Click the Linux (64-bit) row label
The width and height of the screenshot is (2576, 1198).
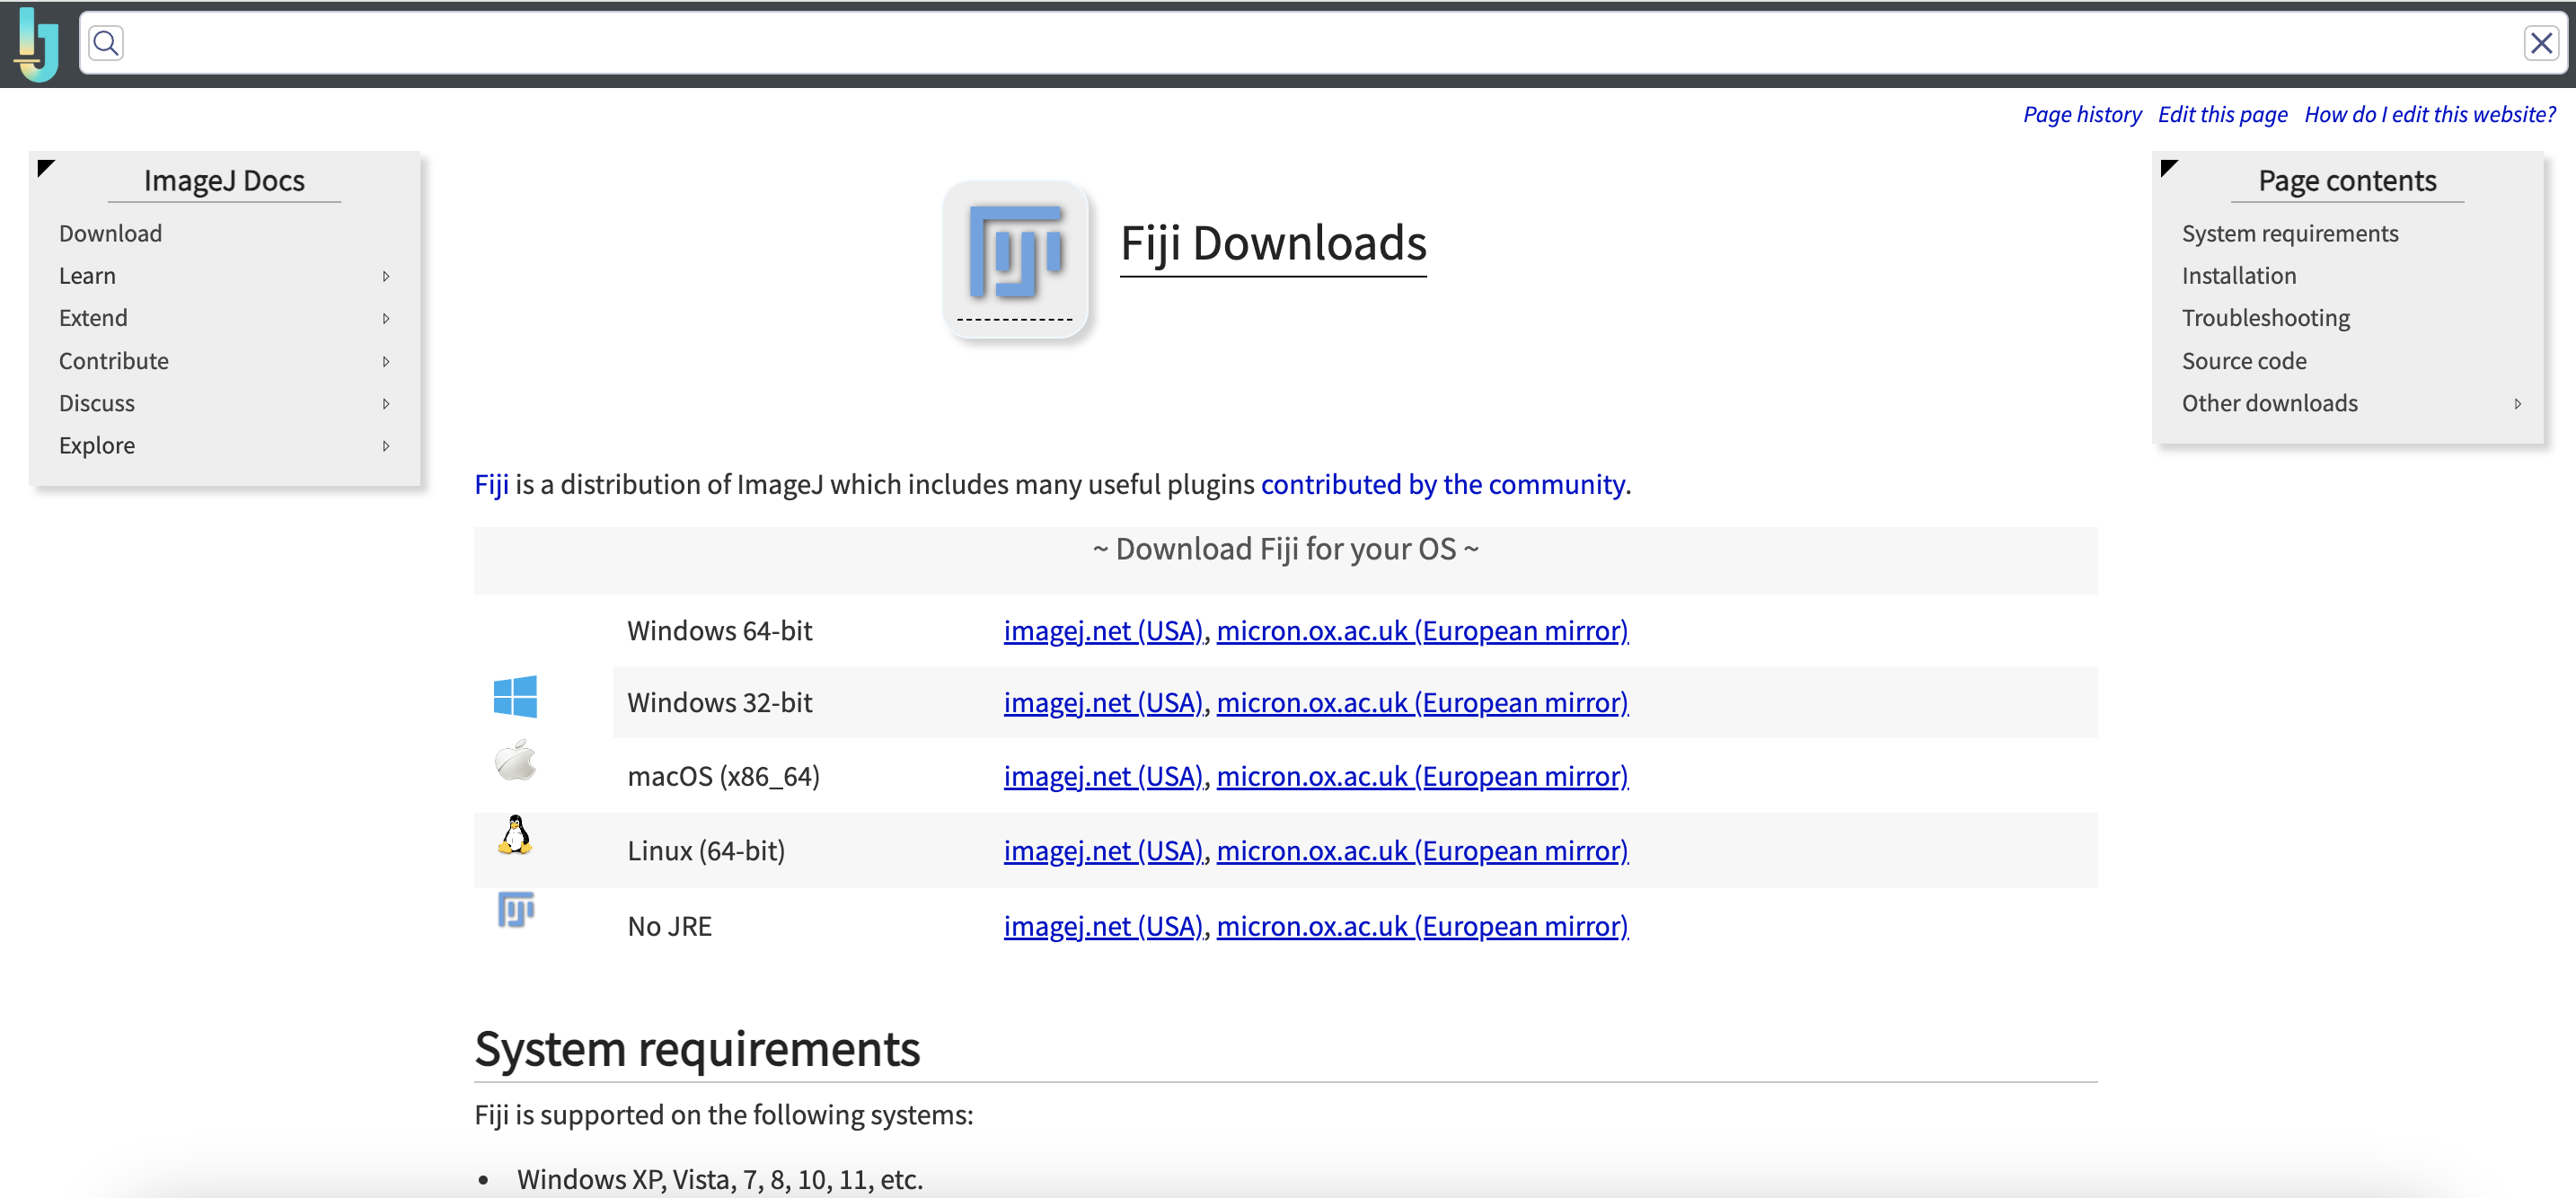point(706,851)
